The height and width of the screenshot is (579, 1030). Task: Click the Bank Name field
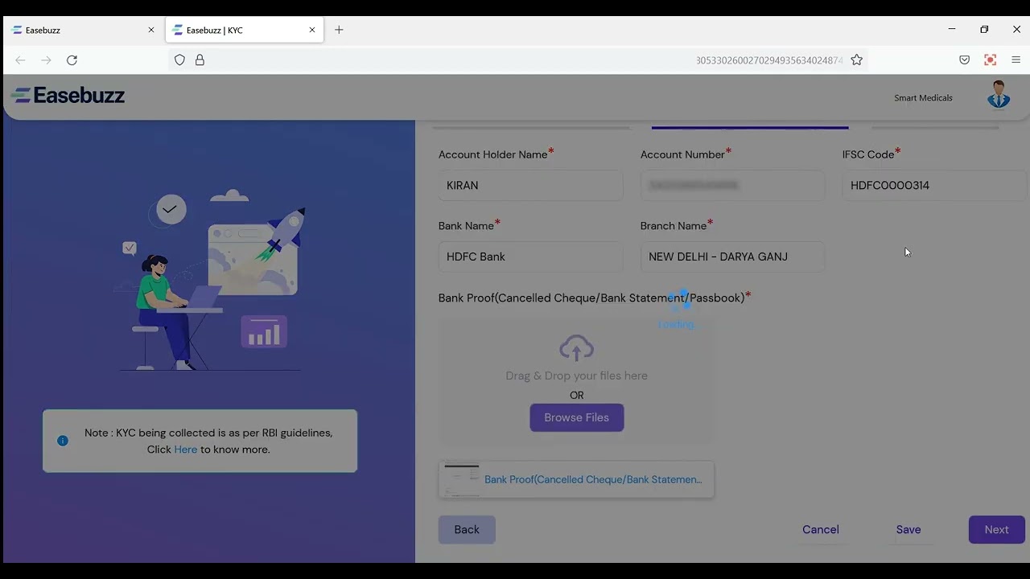[530, 257]
